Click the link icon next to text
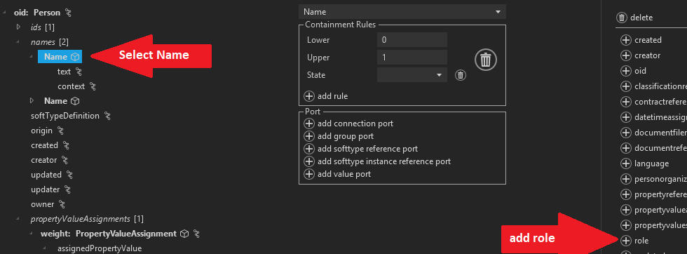The height and width of the screenshot is (254, 687). (x=79, y=72)
